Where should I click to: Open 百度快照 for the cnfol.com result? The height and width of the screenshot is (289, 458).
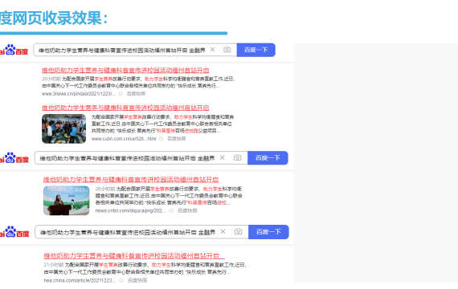pyautogui.click(x=187, y=210)
